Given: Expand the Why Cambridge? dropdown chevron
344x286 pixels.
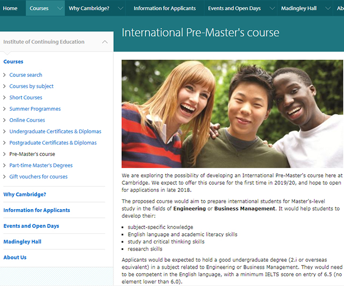Looking at the screenshot, I should tap(120, 9).
